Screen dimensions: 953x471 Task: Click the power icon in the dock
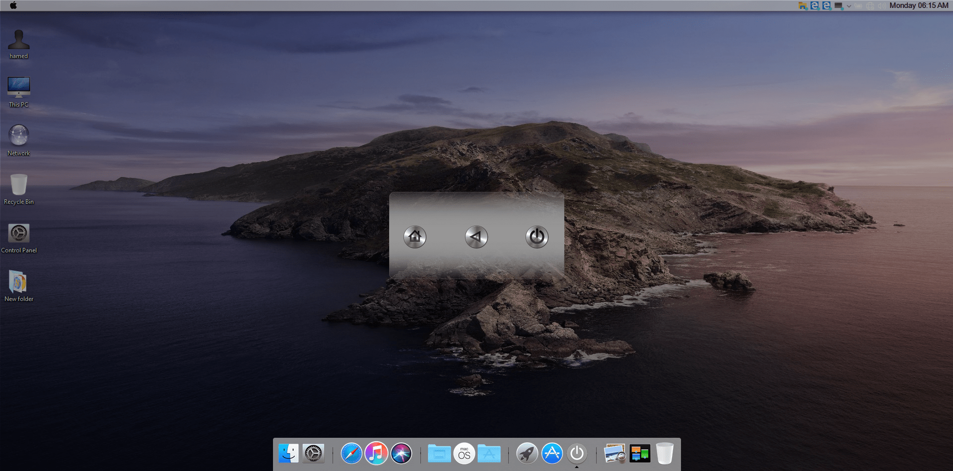(577, 453)
